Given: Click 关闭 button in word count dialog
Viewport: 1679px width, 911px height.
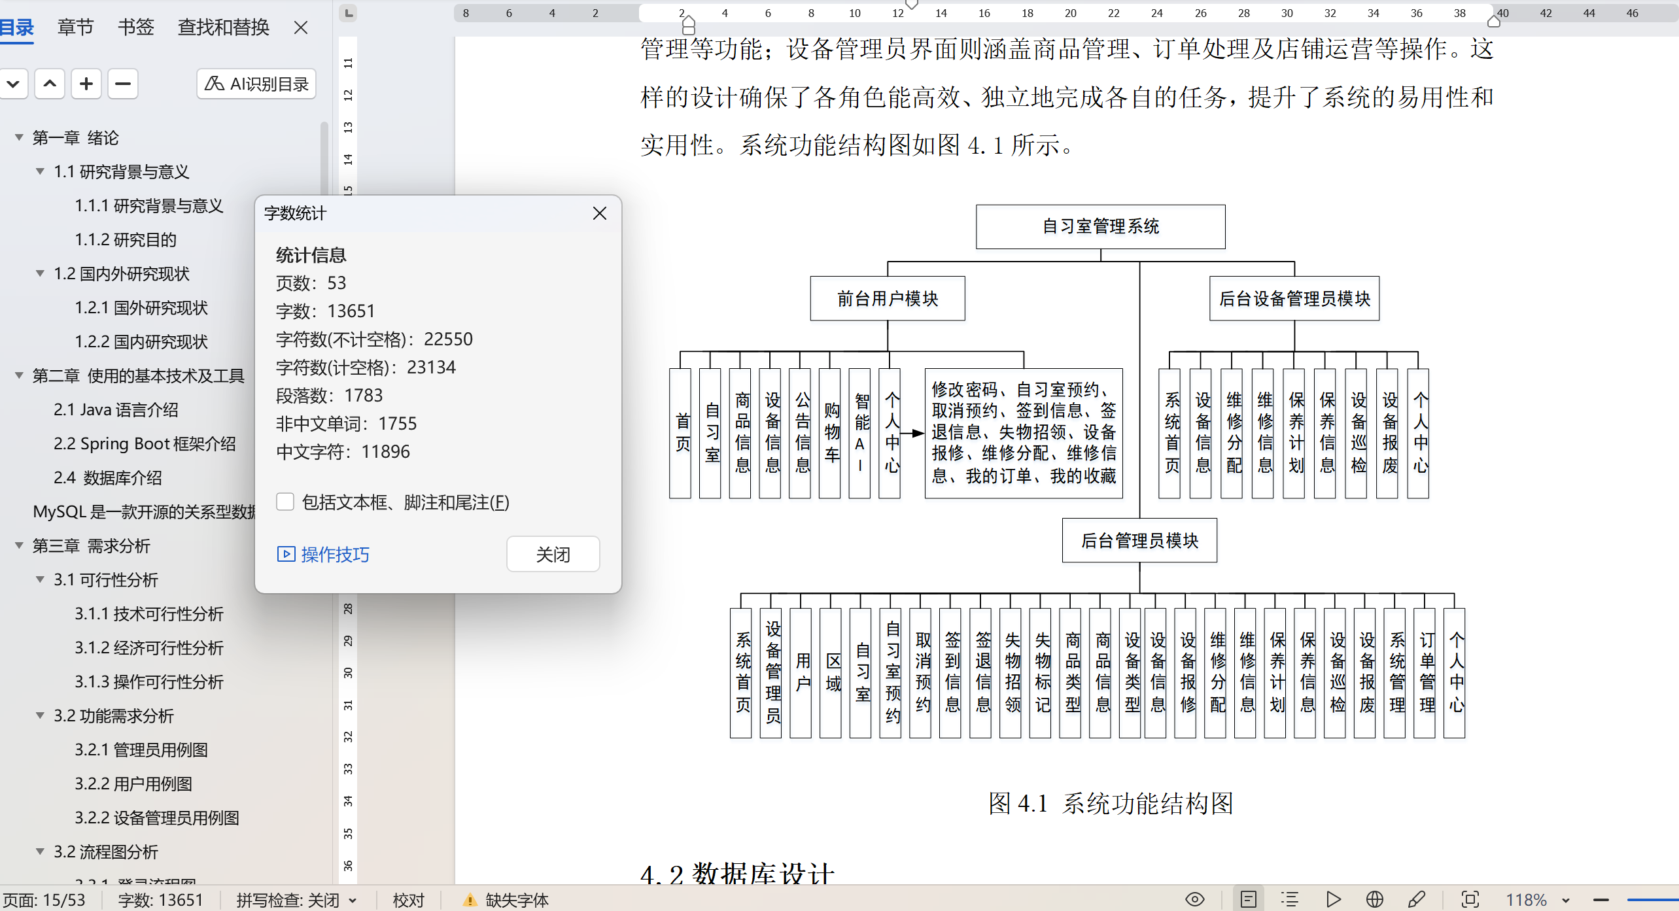Looking at the screenshot, I should click(x=553, y=555).
